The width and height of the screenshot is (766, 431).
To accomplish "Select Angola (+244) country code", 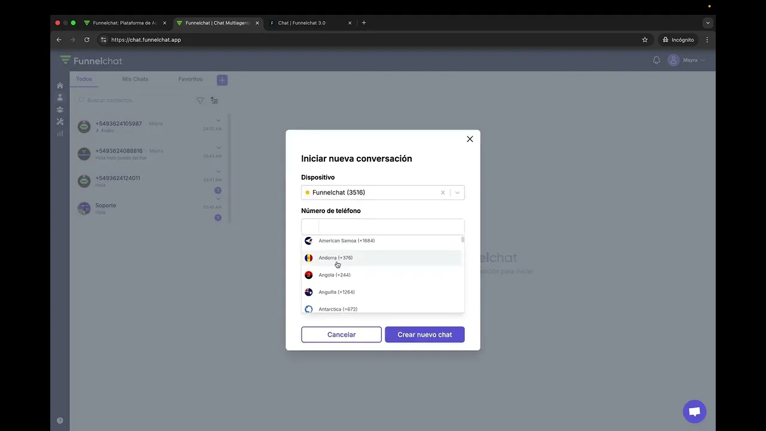I will (381, 275).
